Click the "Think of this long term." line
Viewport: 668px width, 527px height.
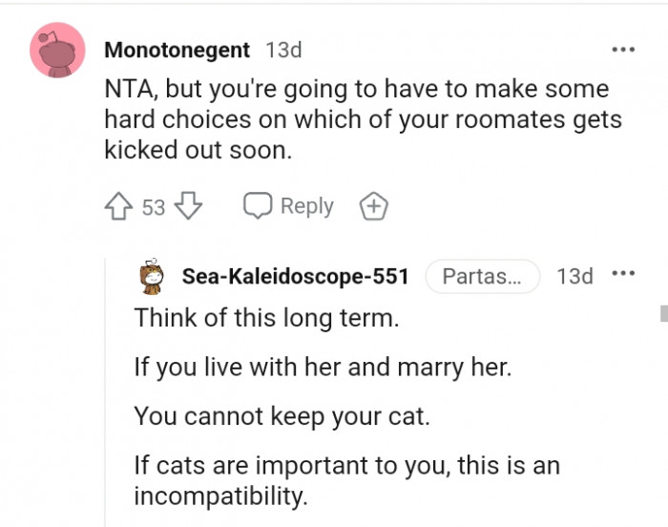click(266, 318)
